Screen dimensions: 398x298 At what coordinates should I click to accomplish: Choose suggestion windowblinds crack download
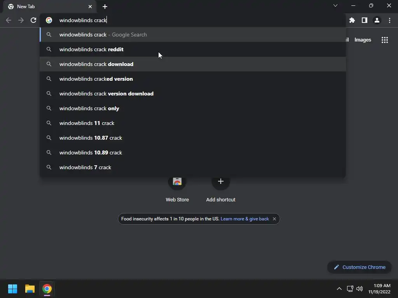pyautogui.click(x=193, y=64)
